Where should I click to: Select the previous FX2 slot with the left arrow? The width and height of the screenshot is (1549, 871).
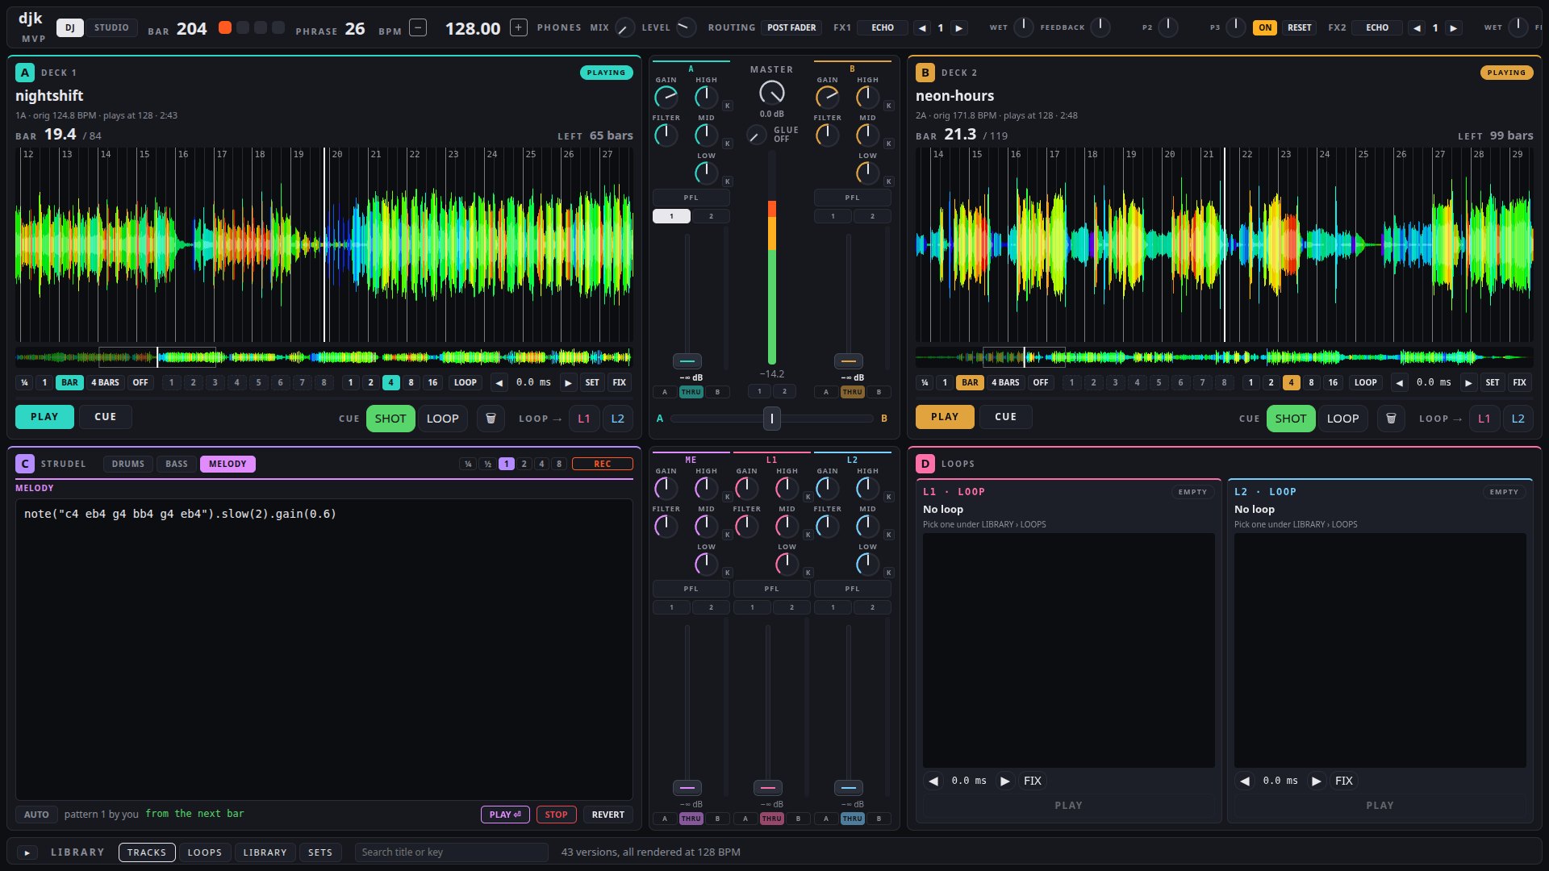pyautogui.click(x=1417, y=27)
